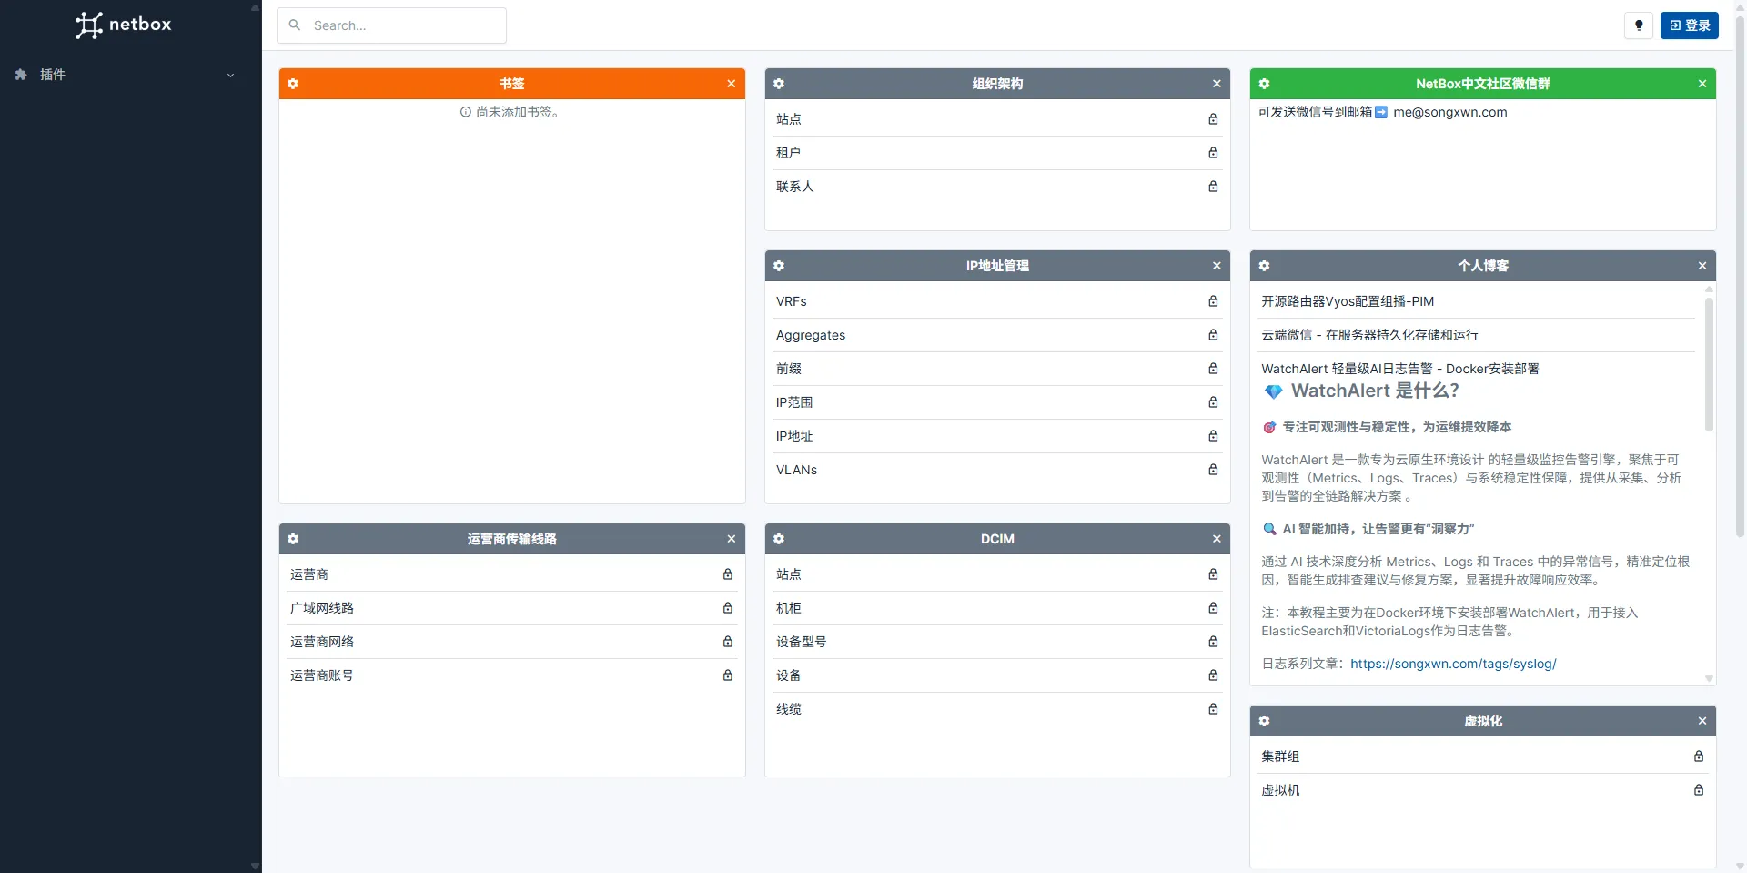Open 站点 in the 组织架构 widget
Image resolution: width=1747 pixels, height=873 pixels.
(997, 119)
